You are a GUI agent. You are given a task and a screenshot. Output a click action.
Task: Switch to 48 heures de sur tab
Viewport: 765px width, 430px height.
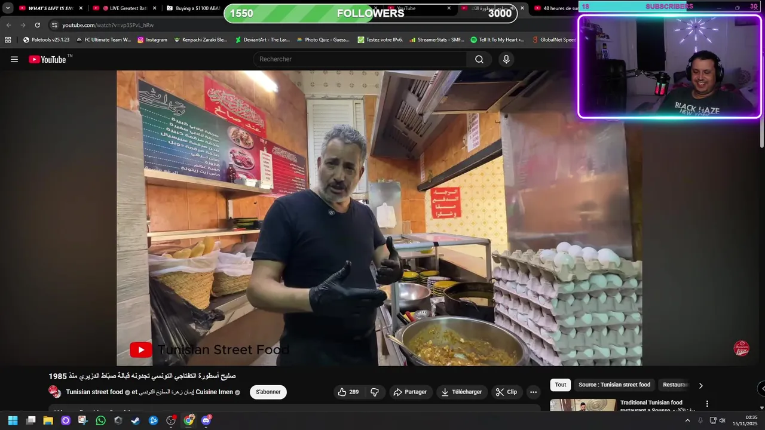556,8
